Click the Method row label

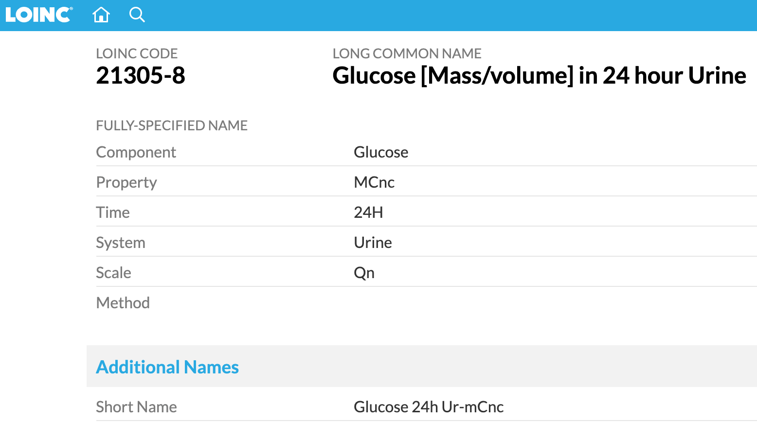(x=123, y=303)
